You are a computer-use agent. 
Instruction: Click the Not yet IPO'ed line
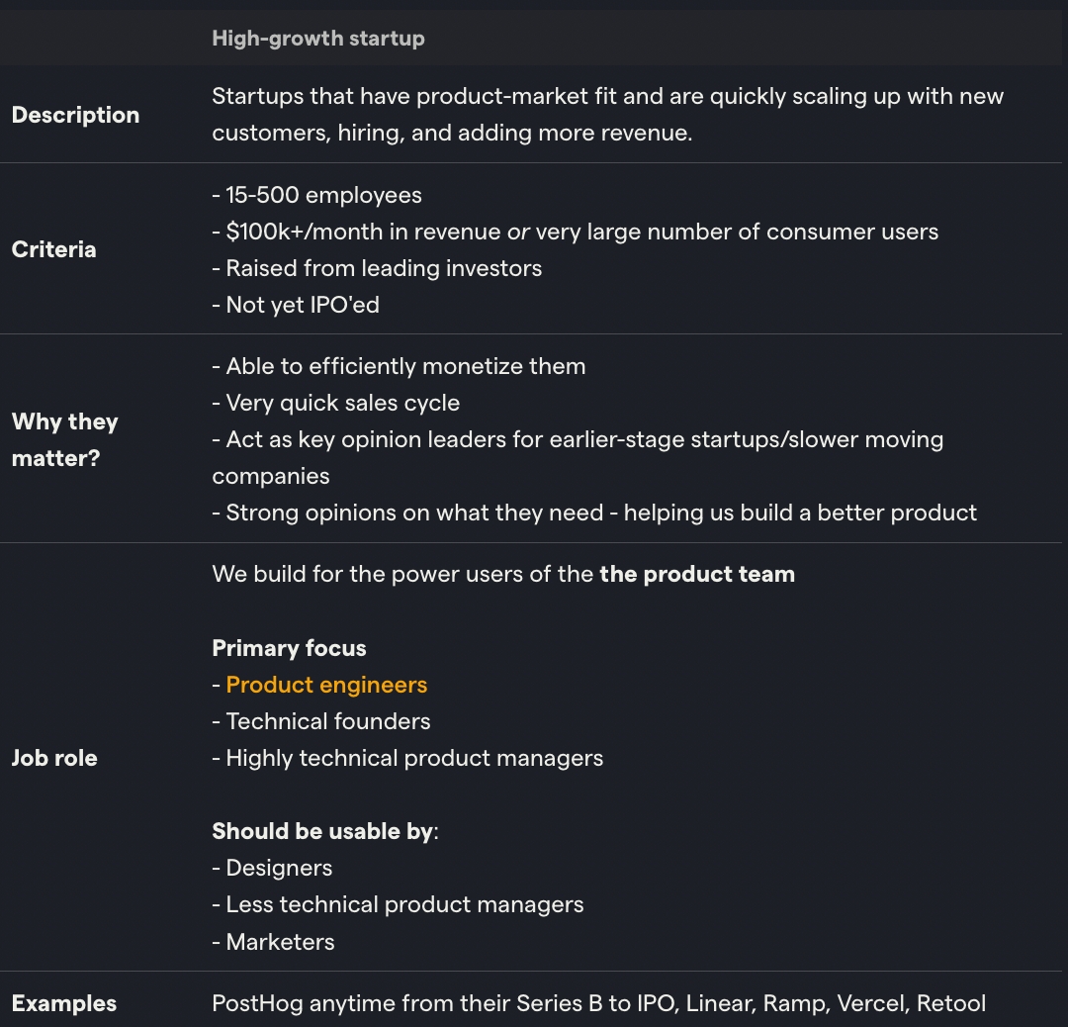tap(302, 305)
